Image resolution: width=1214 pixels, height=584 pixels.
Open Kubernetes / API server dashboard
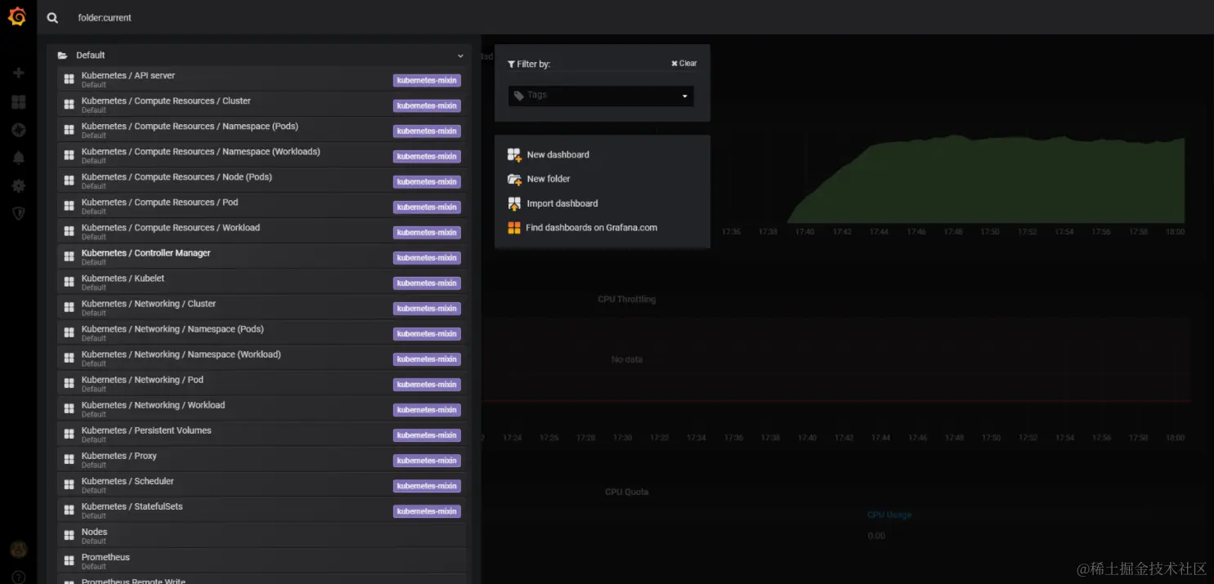(262, 79)
